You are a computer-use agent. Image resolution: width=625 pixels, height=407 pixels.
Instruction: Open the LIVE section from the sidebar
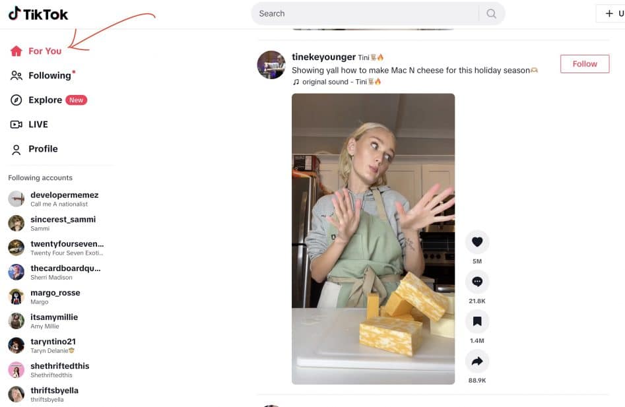38,124
